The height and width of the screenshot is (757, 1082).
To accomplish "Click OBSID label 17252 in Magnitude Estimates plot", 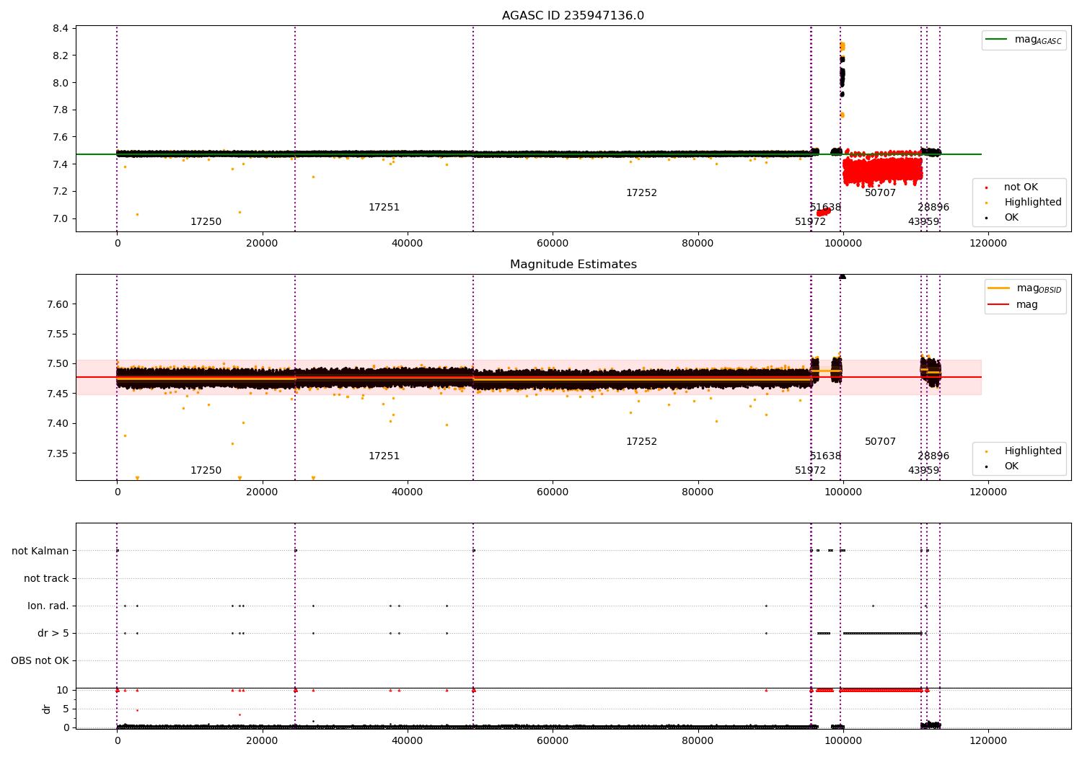I will pyautogui.click(x=641, y=442).
